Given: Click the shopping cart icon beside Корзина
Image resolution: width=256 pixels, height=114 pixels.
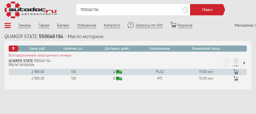Looking at the screenshot, I should click(173, 25).
